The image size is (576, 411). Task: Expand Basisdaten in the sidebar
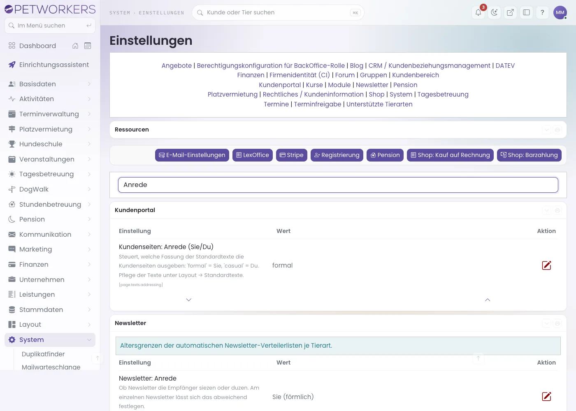[50, 84]
